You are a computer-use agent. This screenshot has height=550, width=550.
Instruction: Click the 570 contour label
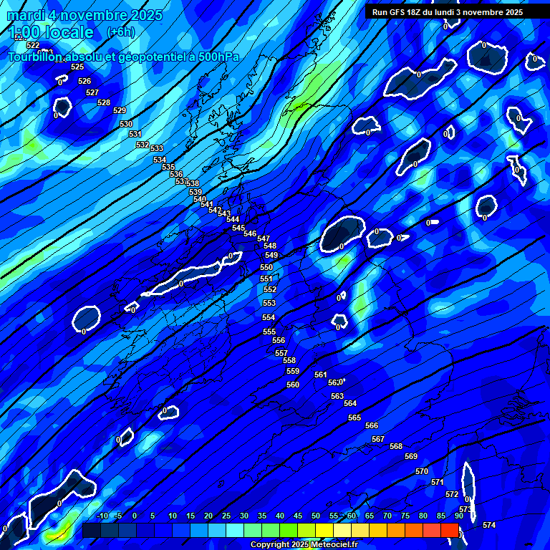[422, 471]
